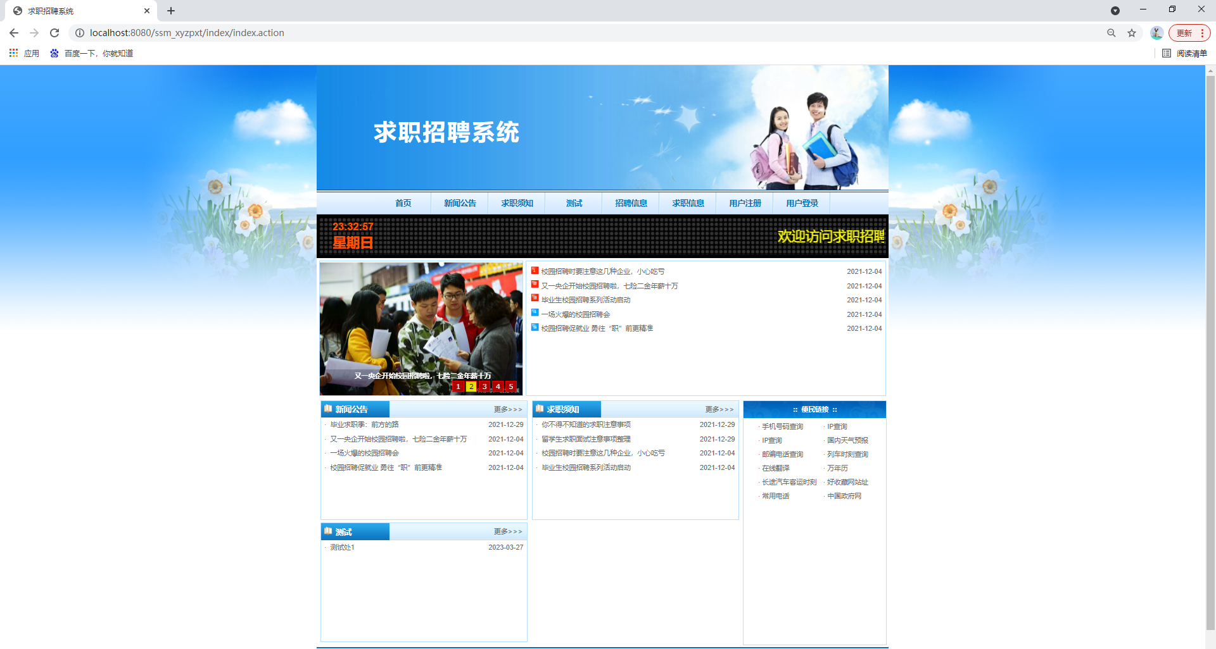Open the zoom control magnifier in the address bar
This screenshot has width=1216, height=649.
coord(1111,32)
